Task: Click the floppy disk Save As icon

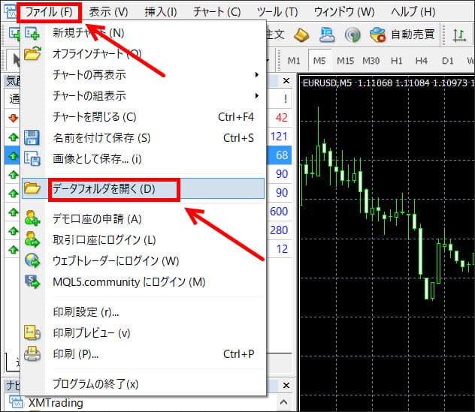Action: [32, 138]
